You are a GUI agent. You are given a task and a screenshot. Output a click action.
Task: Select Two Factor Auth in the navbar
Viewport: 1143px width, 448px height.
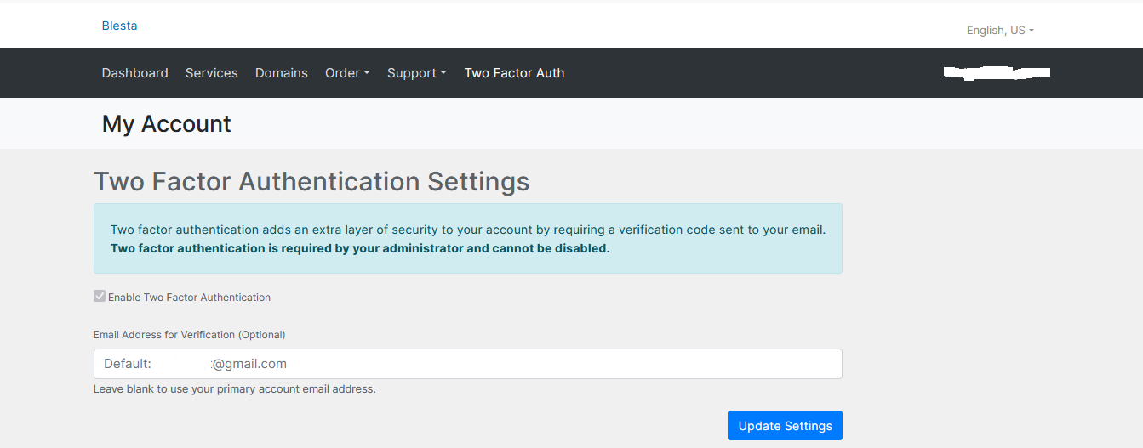click(x=514, y=73)
